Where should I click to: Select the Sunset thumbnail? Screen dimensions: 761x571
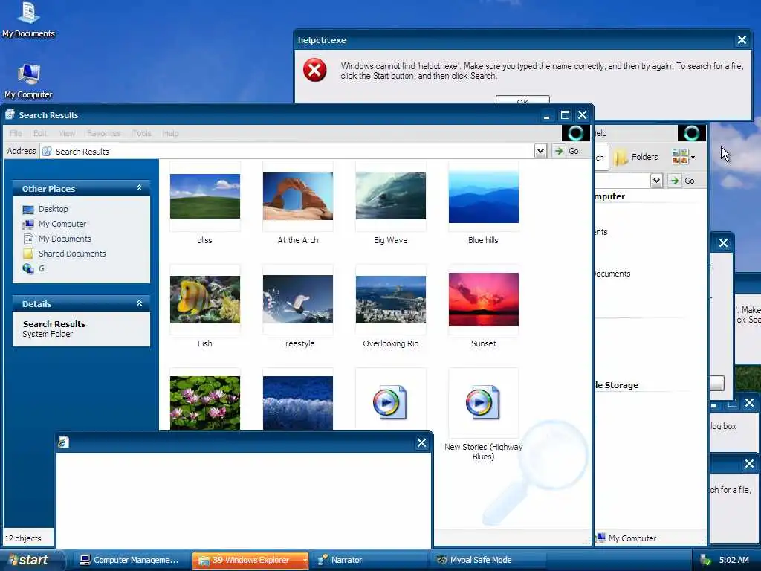[x=483, y=300]
